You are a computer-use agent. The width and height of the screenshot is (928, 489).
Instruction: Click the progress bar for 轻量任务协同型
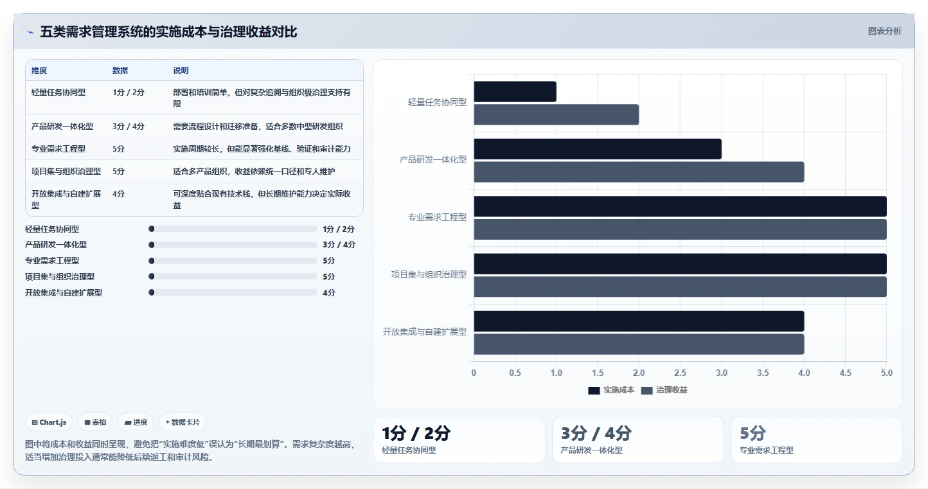coord(233,229)
